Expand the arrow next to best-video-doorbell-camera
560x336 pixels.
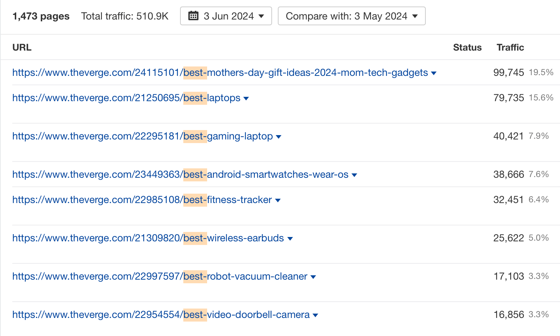[316, 315]
